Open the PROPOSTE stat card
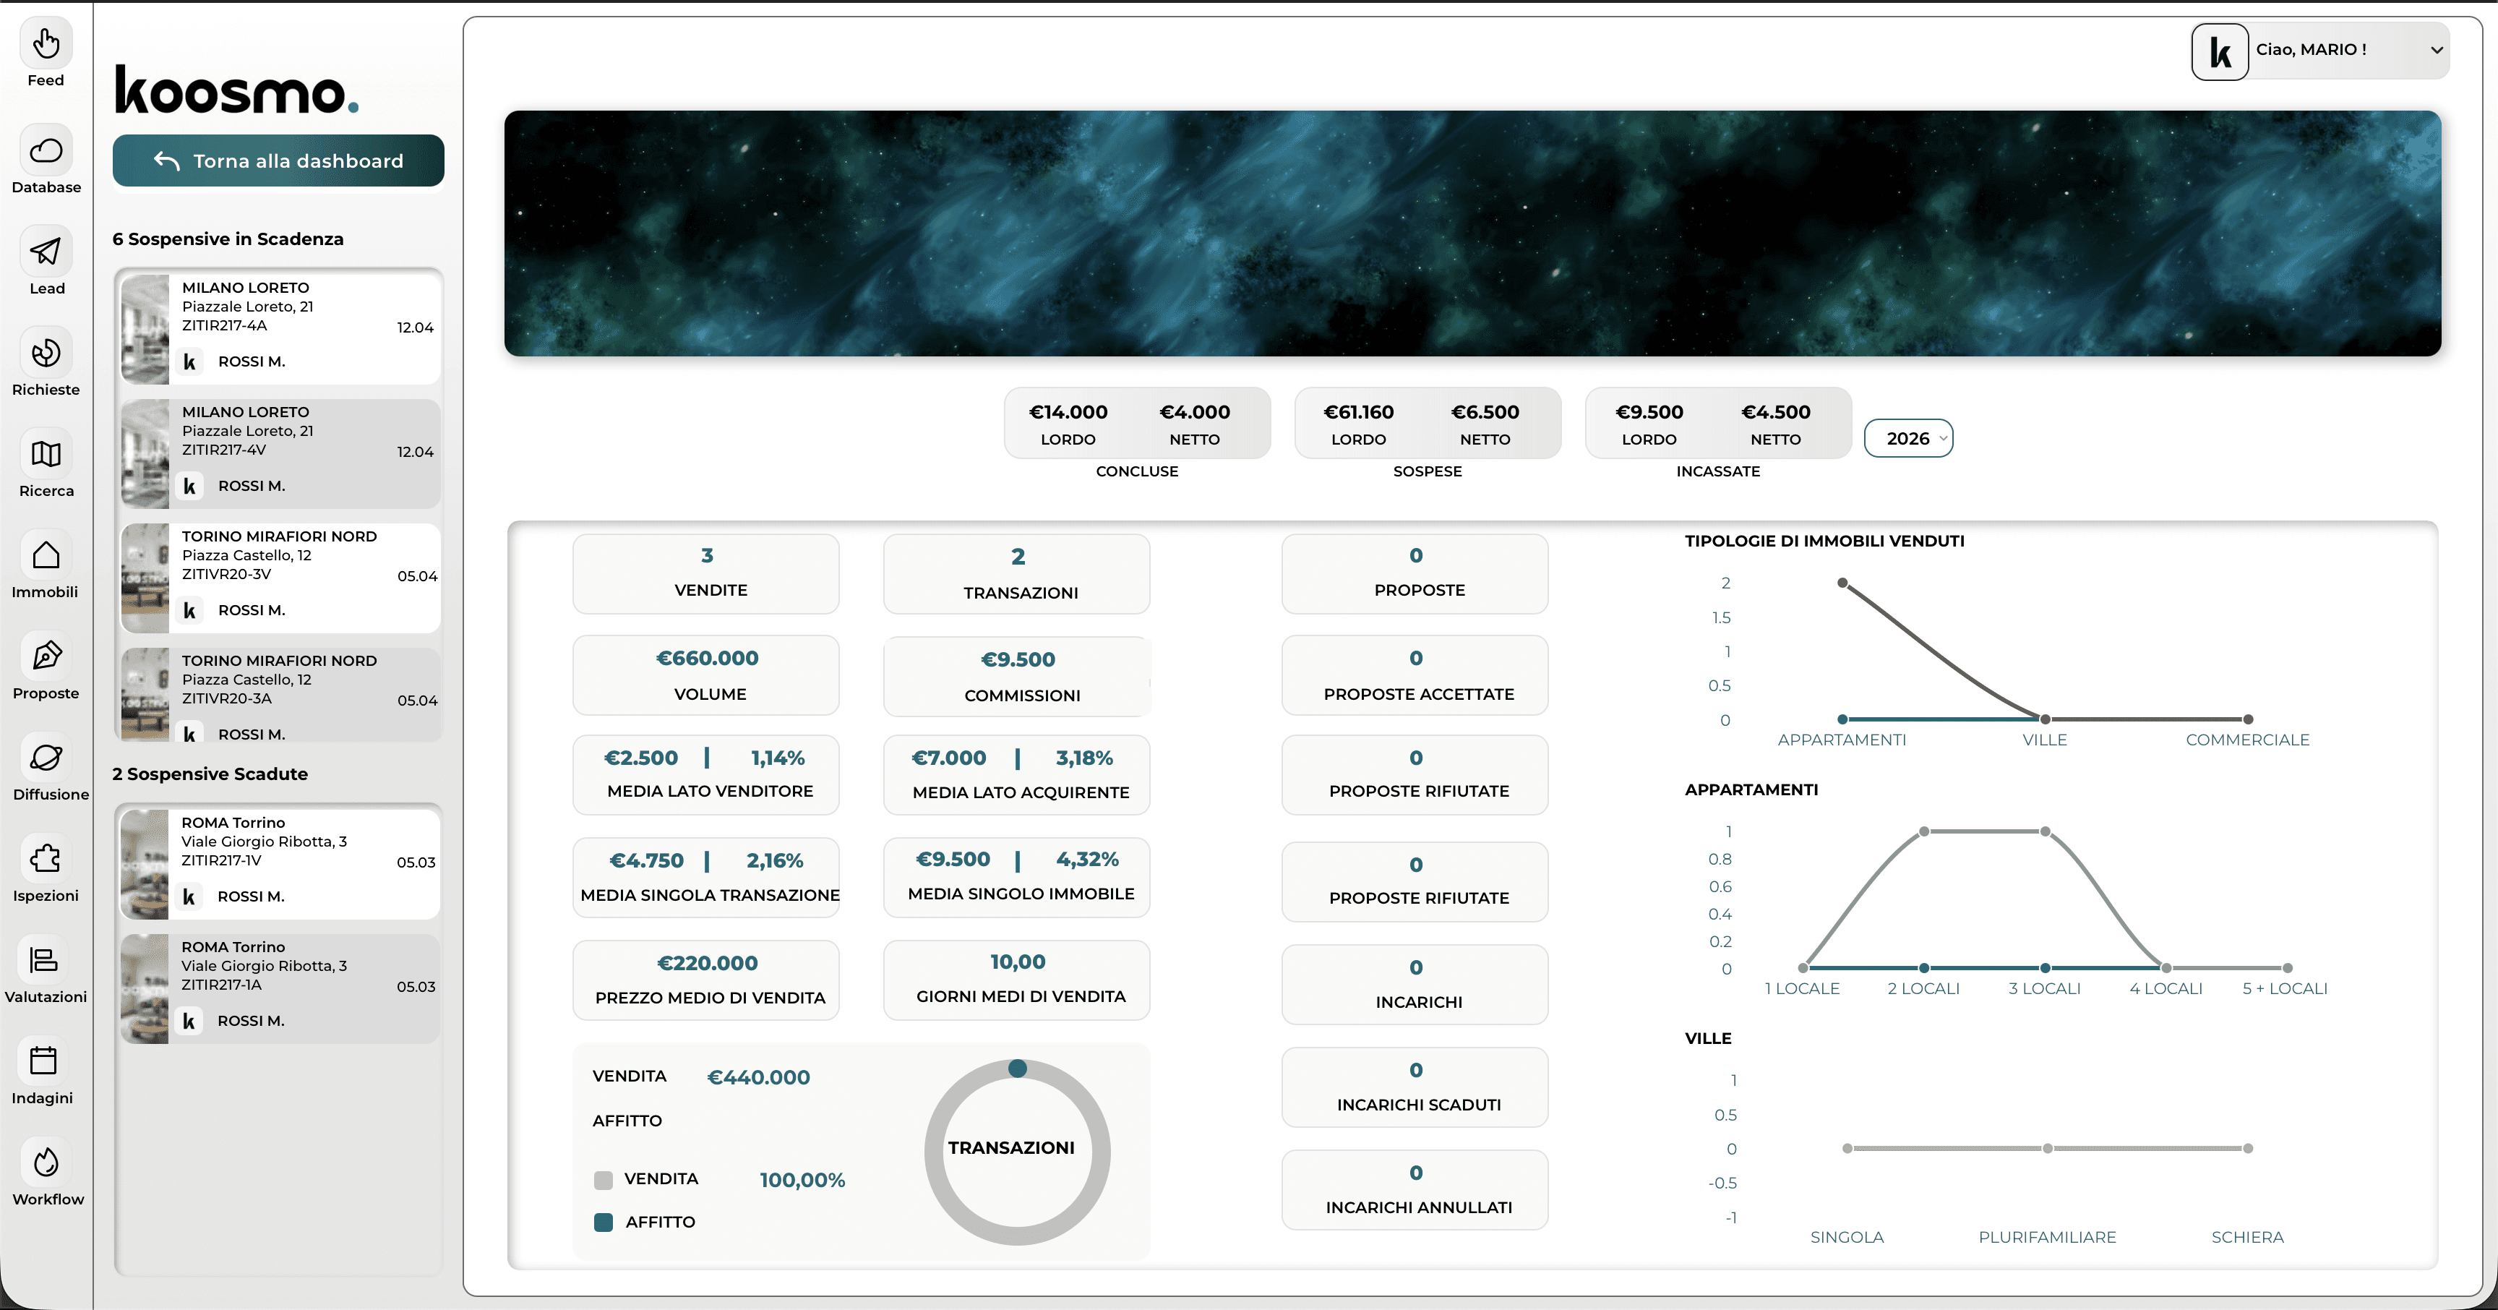 (x=1415, y=573)
